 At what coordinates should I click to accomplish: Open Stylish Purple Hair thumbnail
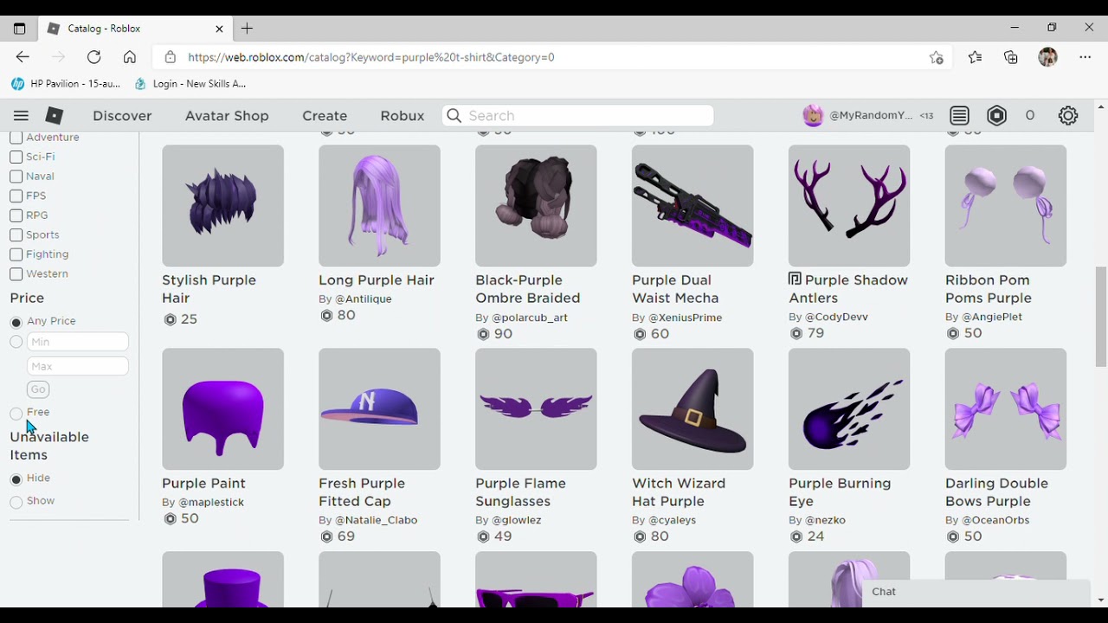tap(222, 206)
